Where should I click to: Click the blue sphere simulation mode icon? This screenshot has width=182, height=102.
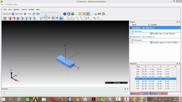(x=65, y=14)
